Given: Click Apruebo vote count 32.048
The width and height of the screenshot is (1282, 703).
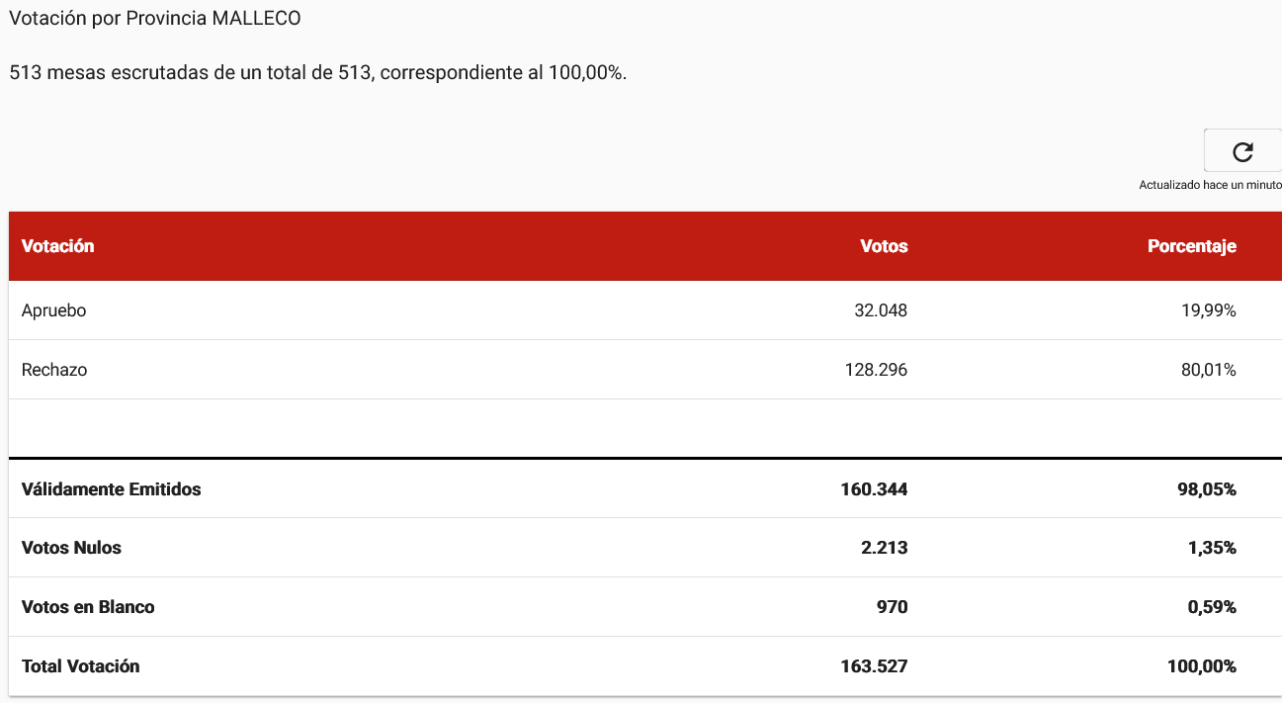Looking at the screenshot, I should [x=881, y=310].
